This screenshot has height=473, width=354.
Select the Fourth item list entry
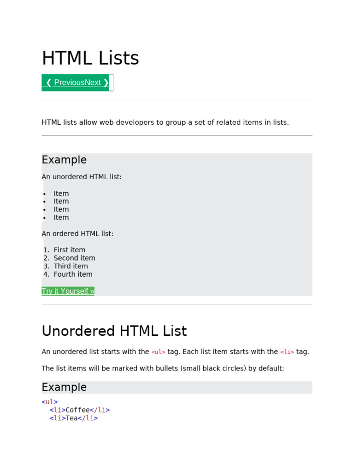[x=73, y=274]
